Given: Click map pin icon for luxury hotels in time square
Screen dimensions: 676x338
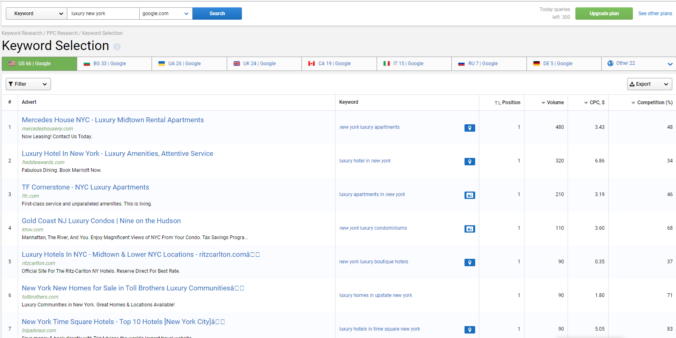Looking at the screenshot, I should point(470,330).
